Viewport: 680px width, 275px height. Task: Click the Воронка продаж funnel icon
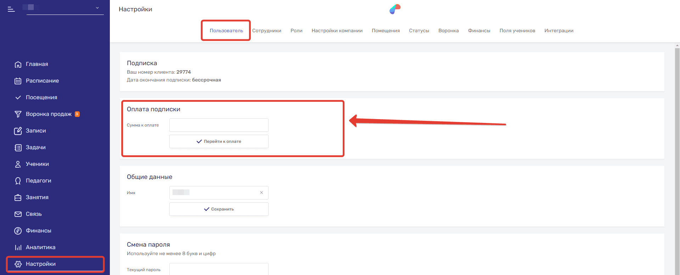click(18, 114)
